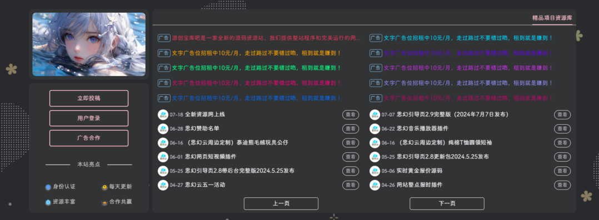Image resolution: width=599 pixels, height=220 pixels.
Task: Open the 思幻网页短视频插件 post title
Action: tap(211, 157)
